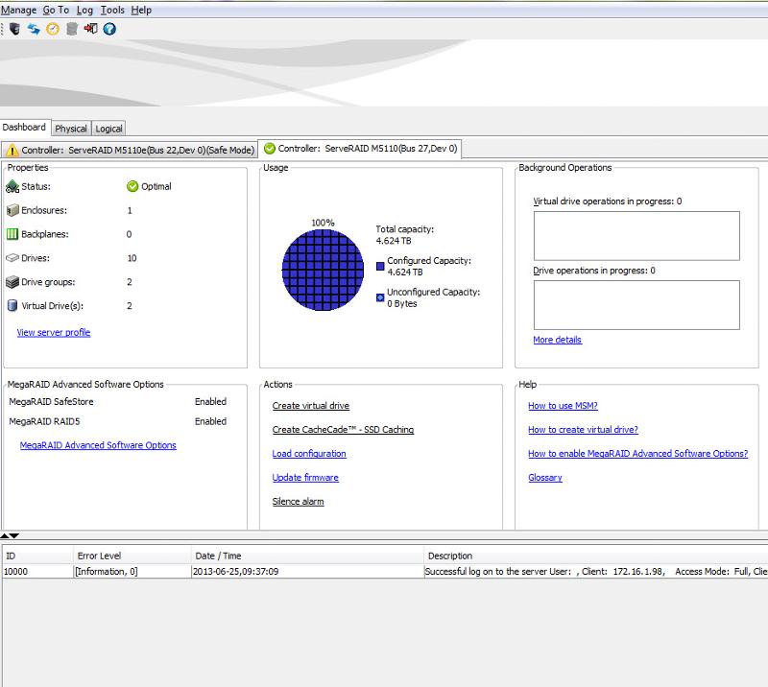Screen dimensions: 768x687
Task: Click the [Information, 0] error level cell
Action: point(132,572)
